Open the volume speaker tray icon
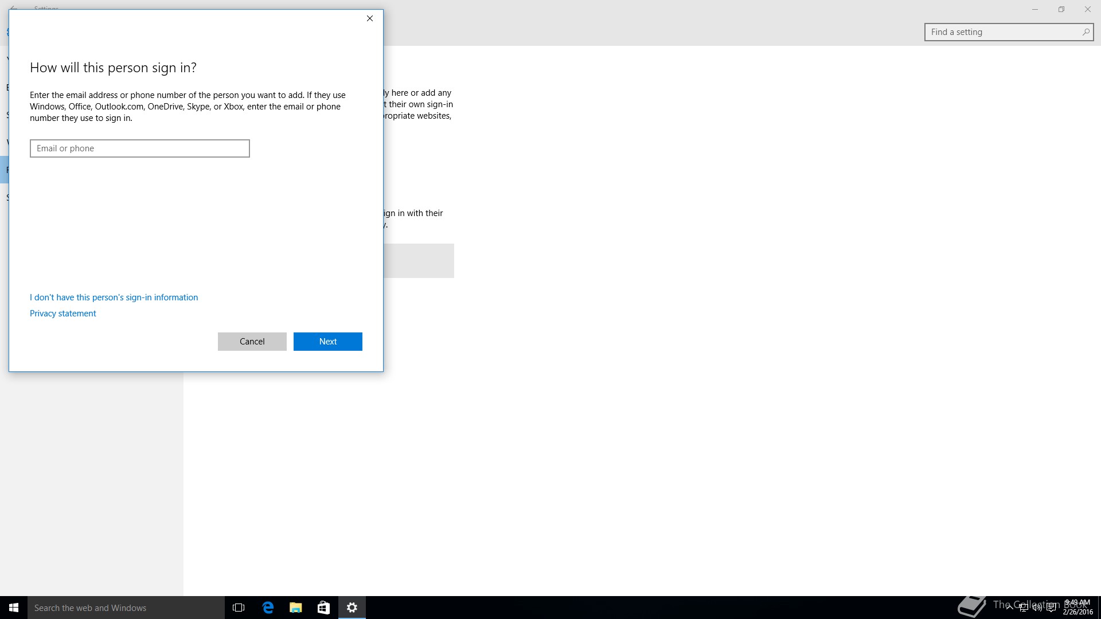Viewport: 1101px width, 619px height. click(1037, 608)
